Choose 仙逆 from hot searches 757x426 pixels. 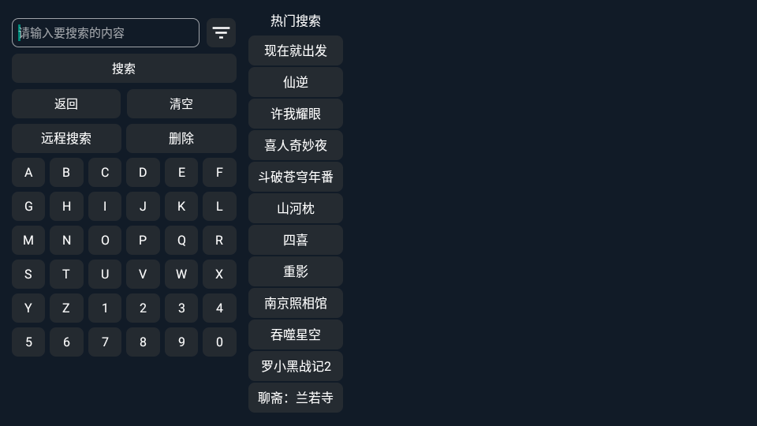[296, 82]
